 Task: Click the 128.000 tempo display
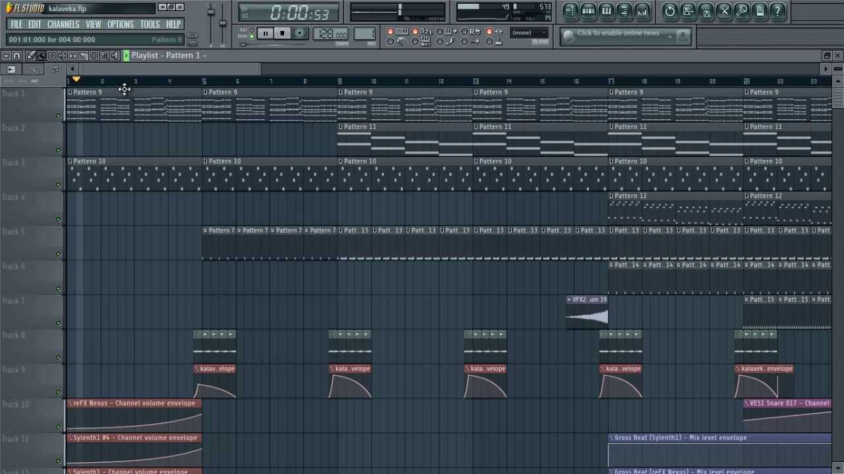click(331, 34)
